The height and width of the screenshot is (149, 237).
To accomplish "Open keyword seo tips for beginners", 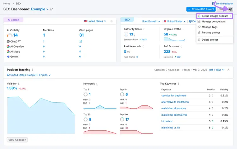I will pos(174,95).
